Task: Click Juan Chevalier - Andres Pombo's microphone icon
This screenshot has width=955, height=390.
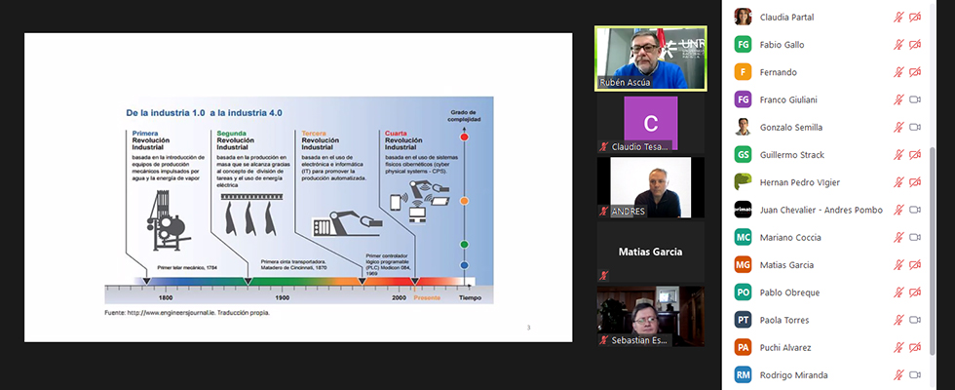Action: click(898, 210)
